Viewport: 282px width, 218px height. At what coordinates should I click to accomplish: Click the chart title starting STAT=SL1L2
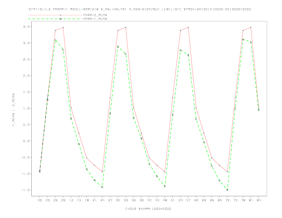pos(140,9)
